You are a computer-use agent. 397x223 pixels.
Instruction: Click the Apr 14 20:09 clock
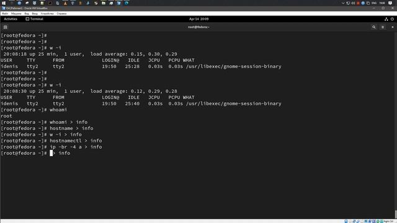coord(198,19)
